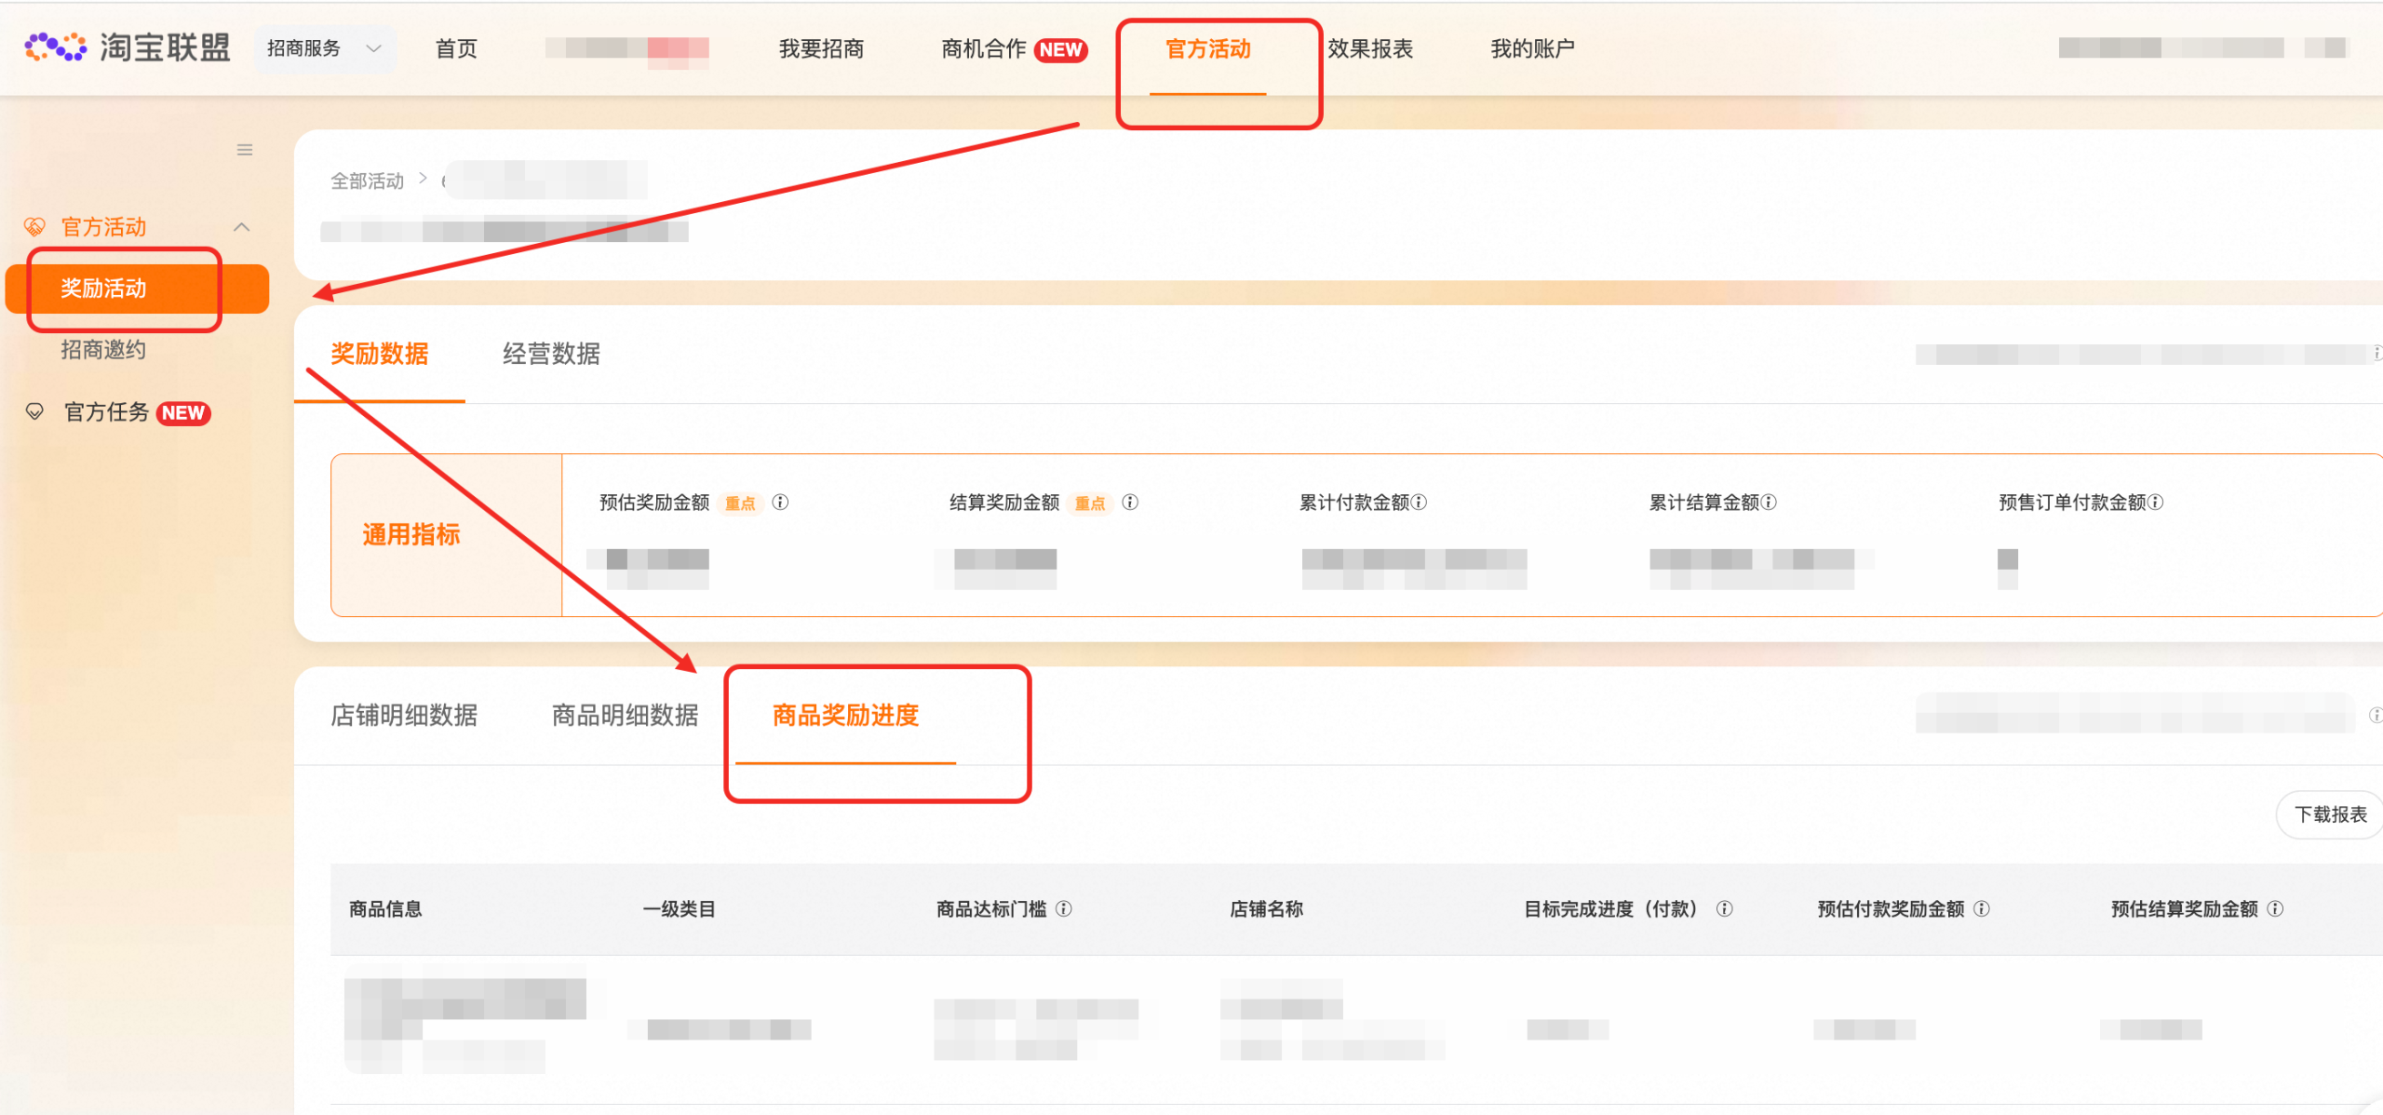Screen dimensions: 2383x1115
Task: Click the info icon next to 累计结算金额
Action: pos(1771,503)
